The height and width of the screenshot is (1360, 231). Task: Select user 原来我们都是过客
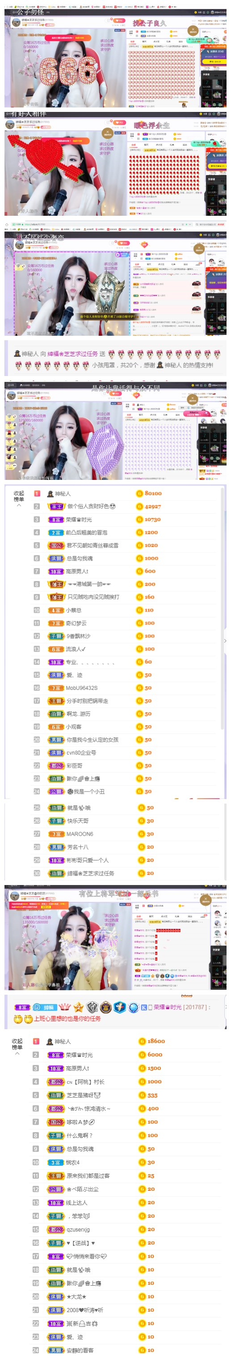[x=88, y=1176]
